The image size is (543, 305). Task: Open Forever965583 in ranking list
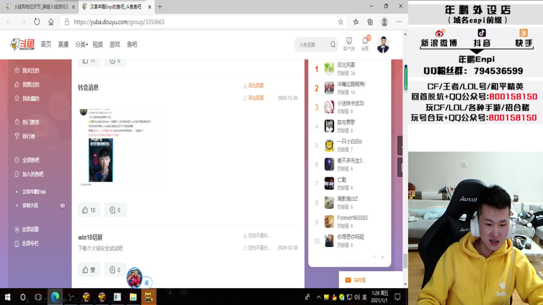point(352,218)
